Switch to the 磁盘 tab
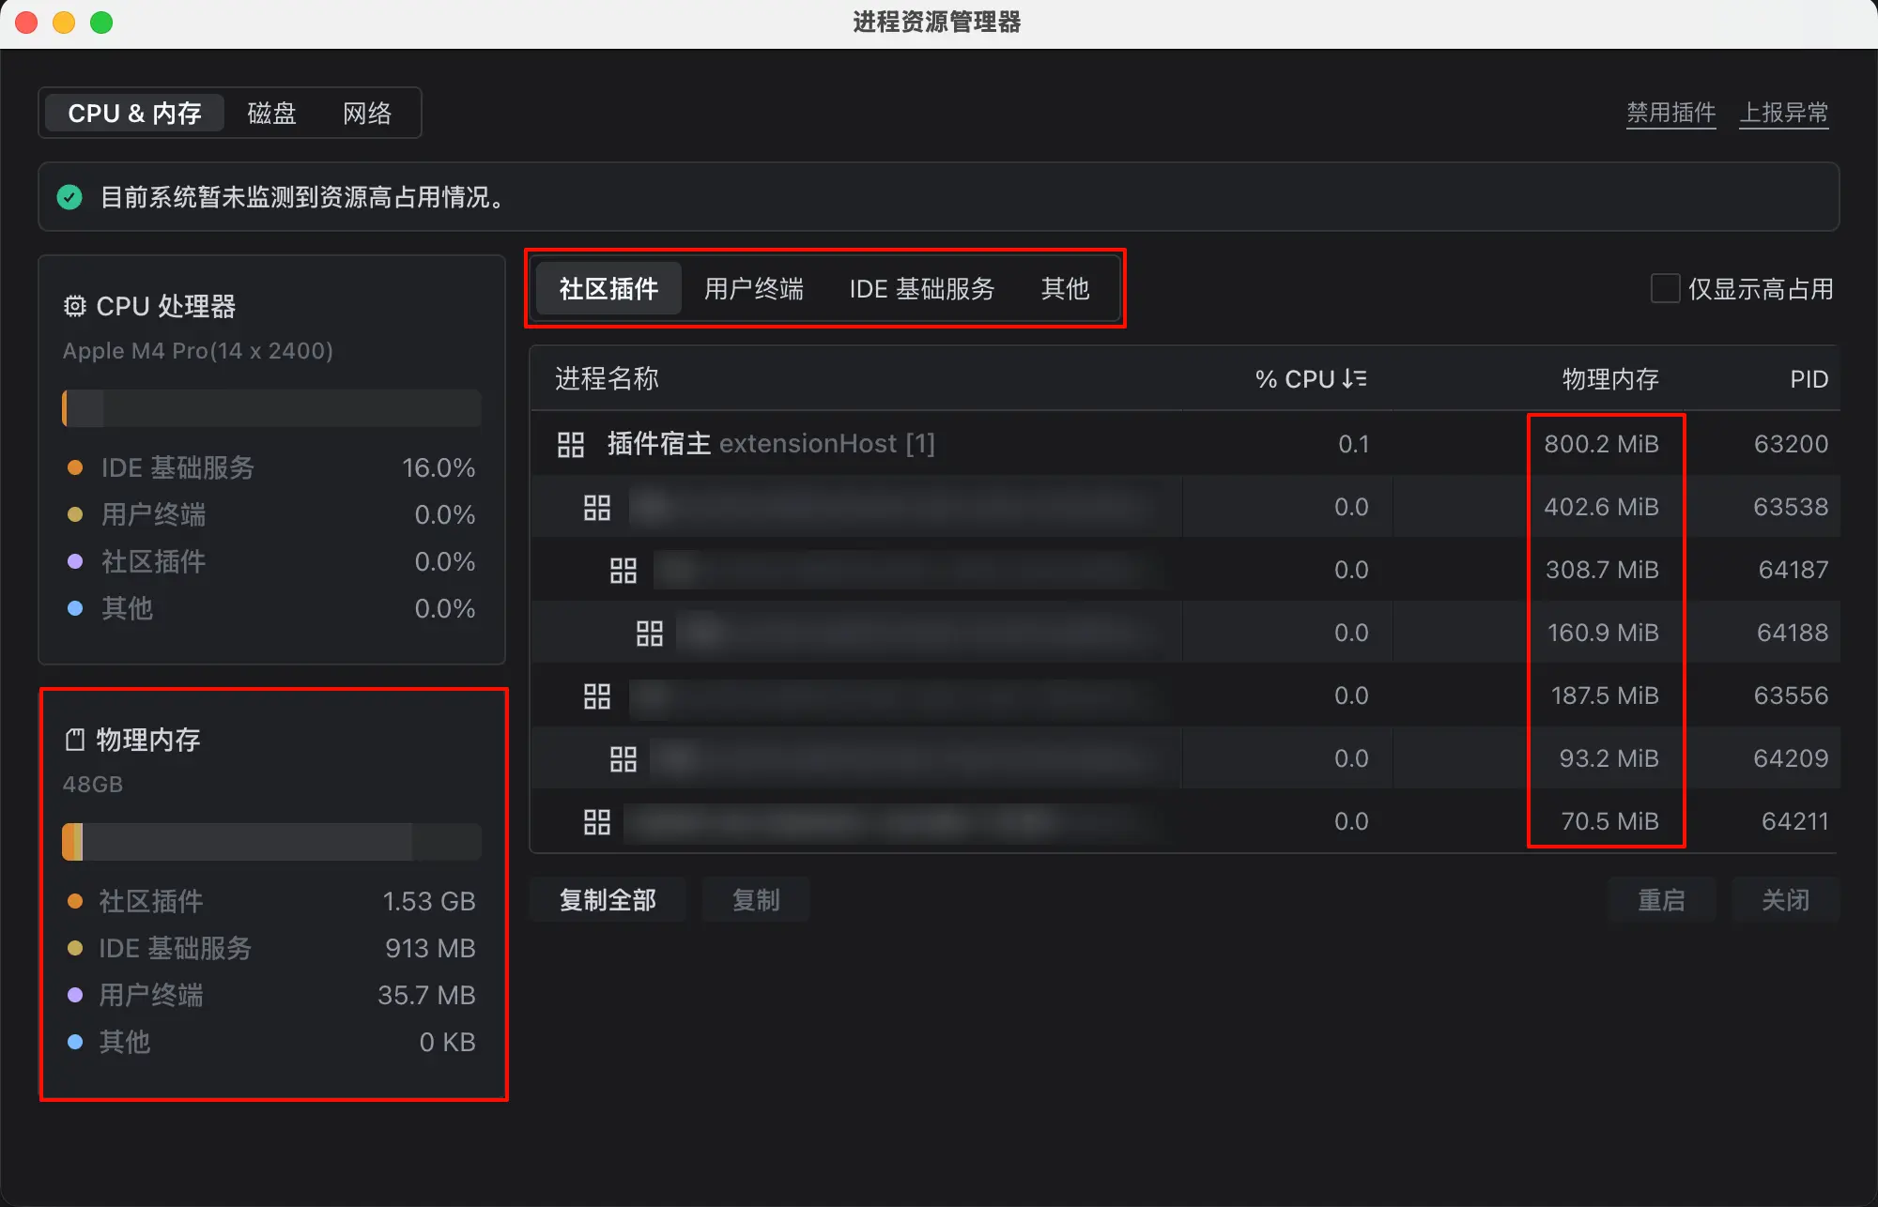 271,113
